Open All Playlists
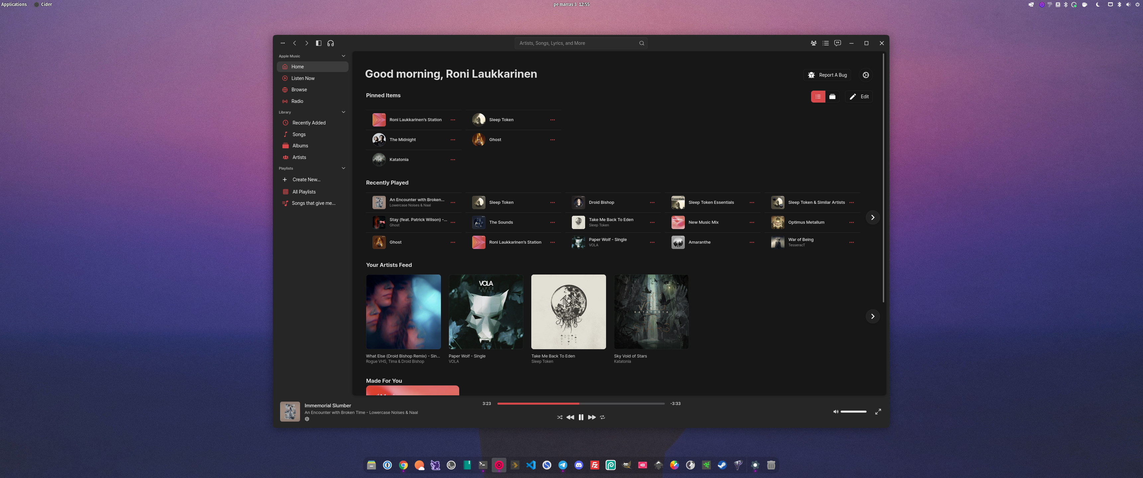 (x=312, y=192)
